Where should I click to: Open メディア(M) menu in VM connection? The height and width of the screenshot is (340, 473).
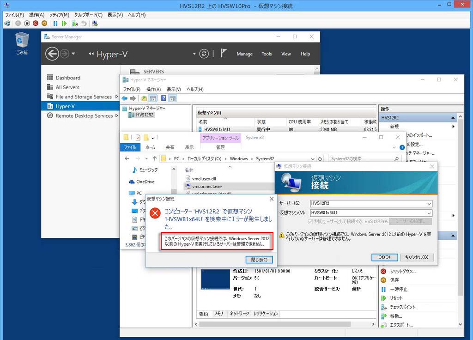tap(60, 15)
